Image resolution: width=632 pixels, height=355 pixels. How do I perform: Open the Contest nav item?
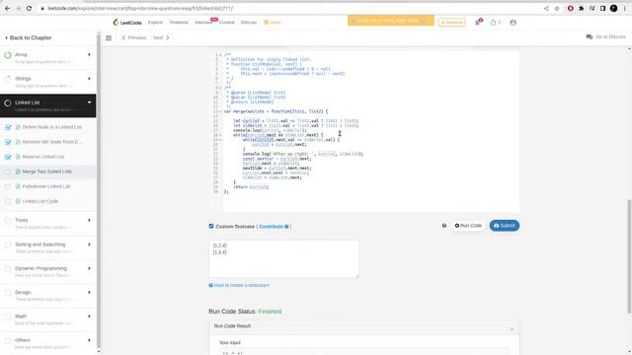click(226, 23)
